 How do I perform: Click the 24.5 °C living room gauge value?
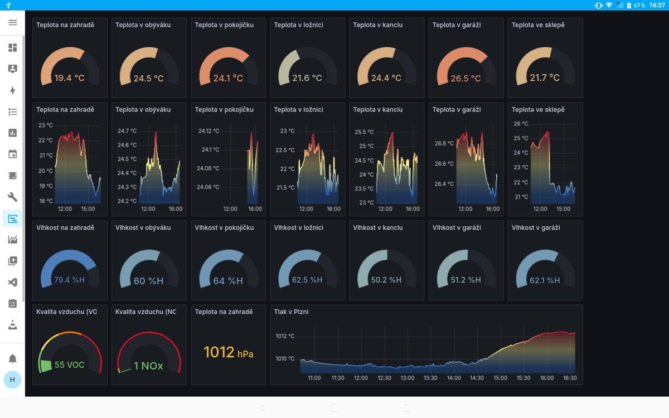148,79
